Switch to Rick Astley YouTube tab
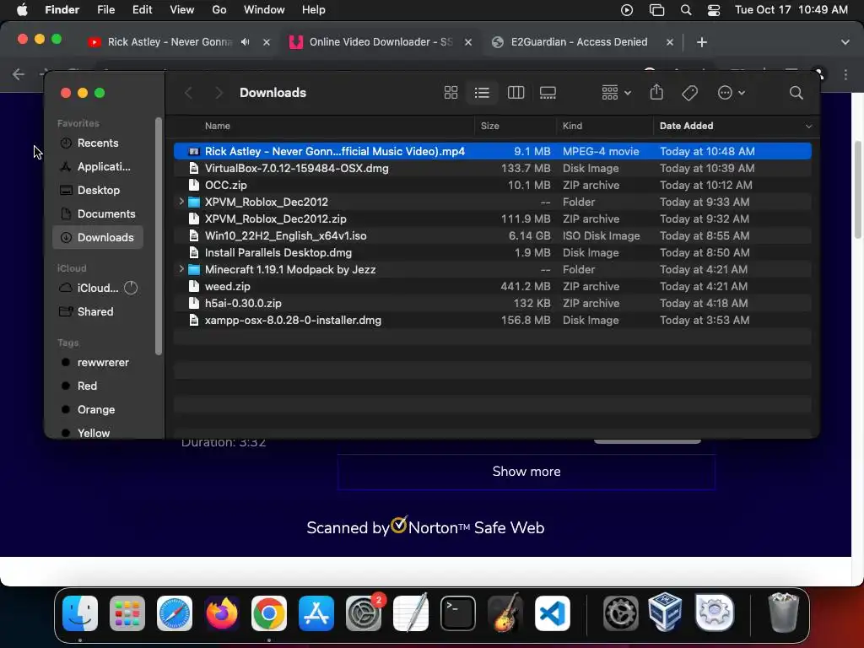The width and height of the screenshot is (864, 648). pos(168,42)
